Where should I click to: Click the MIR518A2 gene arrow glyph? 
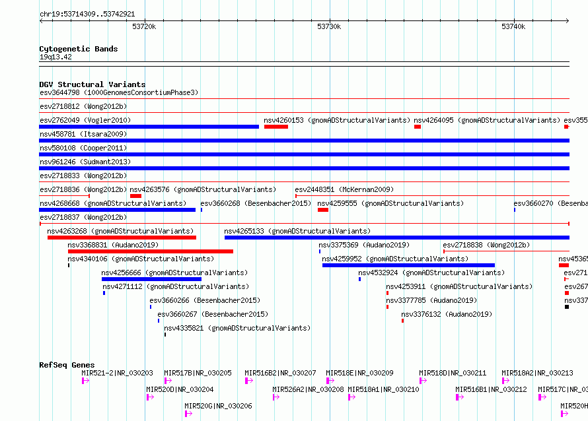[x=506, y=381]
